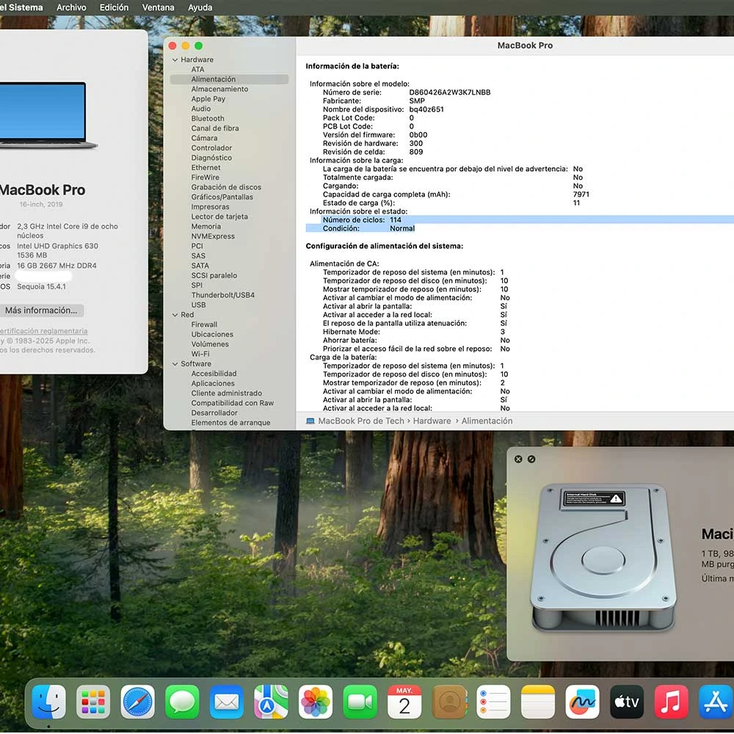Open the Apple TV app in the Dock
Screen dimensions: 734x734
click(627, 702)
